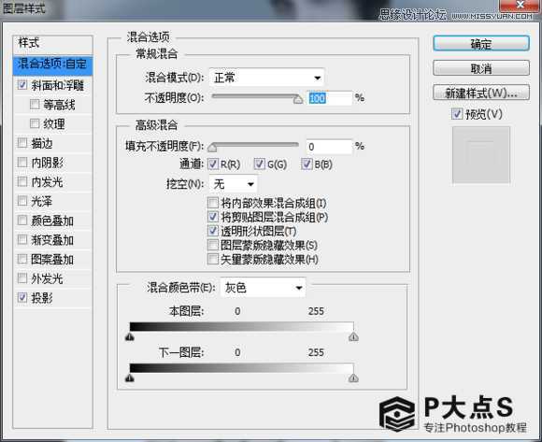Uncheck 将剪贴图层混合成组 checkbox
The height and width of the screenshot is (442, 542).
pos(212,217)
